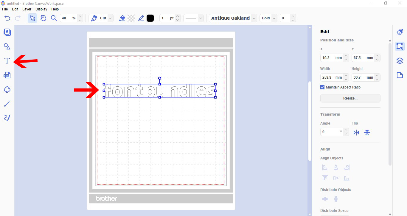Viewport: 407px width, 216px height.
Task: Click the Distribute objects horizontally icon
Action: click(325, 199)
